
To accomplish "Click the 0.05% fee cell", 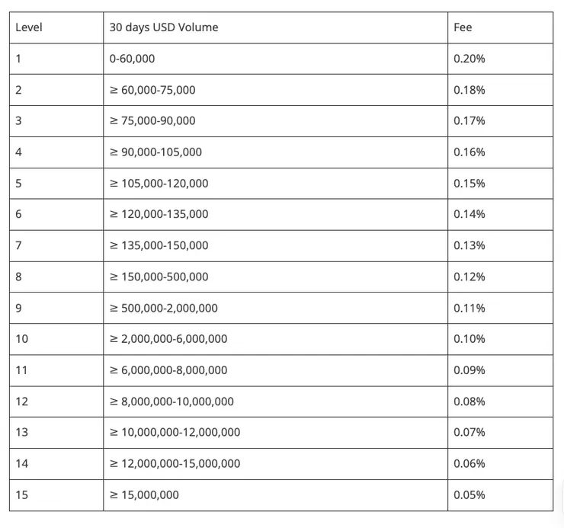I will point(469,494).
